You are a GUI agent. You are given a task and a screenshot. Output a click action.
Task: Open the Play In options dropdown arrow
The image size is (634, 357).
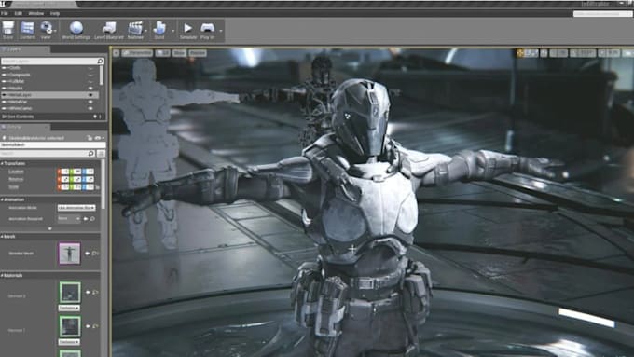(221, 31)
